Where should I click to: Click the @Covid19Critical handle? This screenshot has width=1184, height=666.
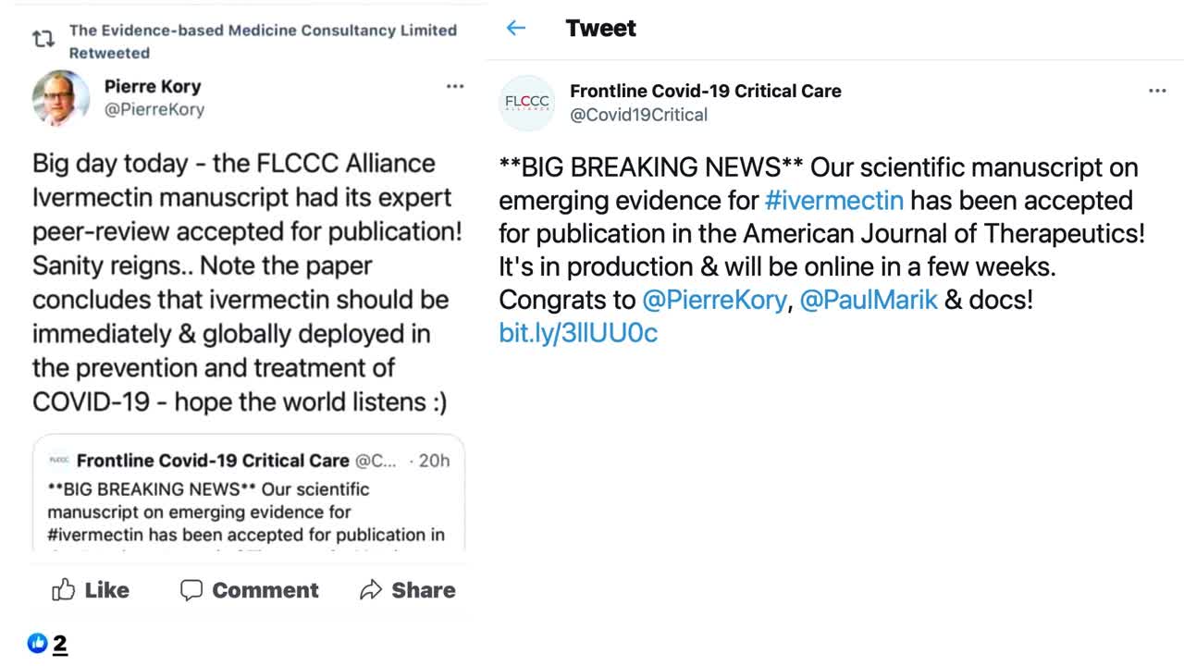coord(638,115)
